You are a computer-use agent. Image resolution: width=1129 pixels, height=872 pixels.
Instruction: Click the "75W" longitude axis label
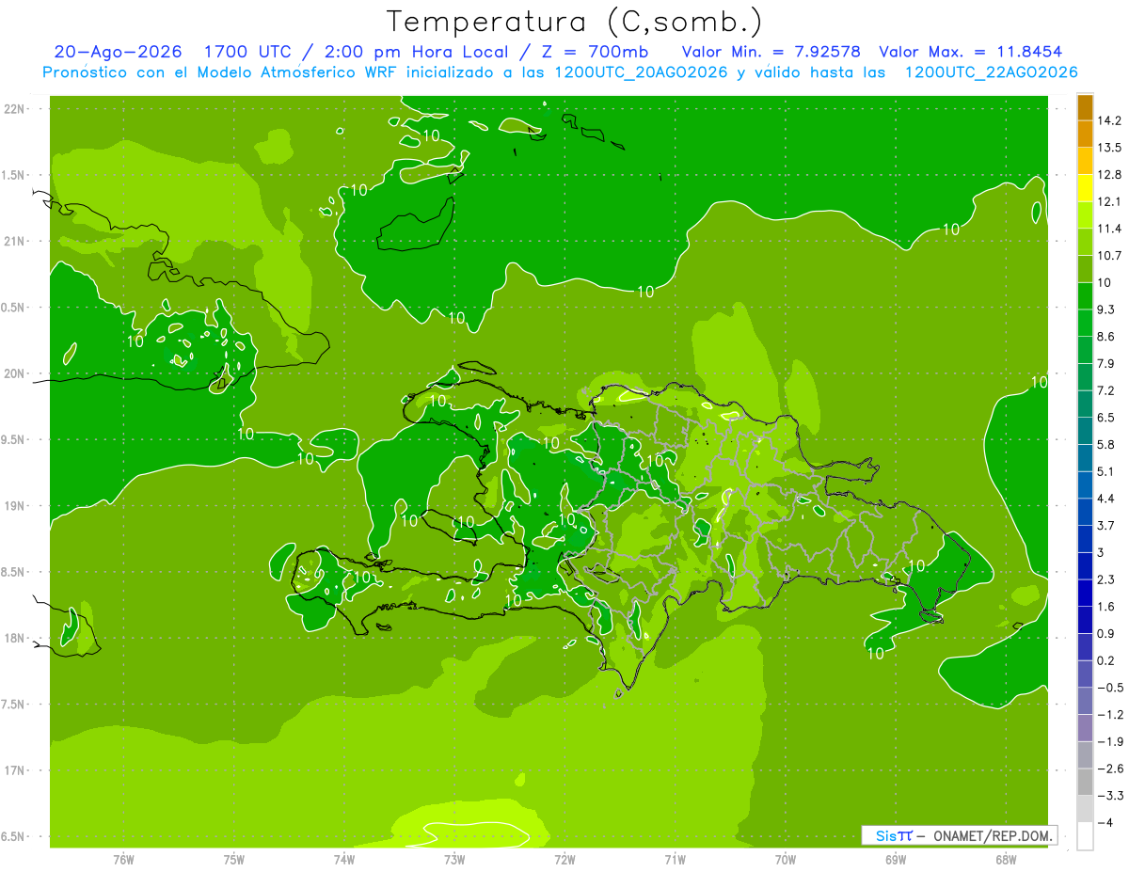pos(234,860)
